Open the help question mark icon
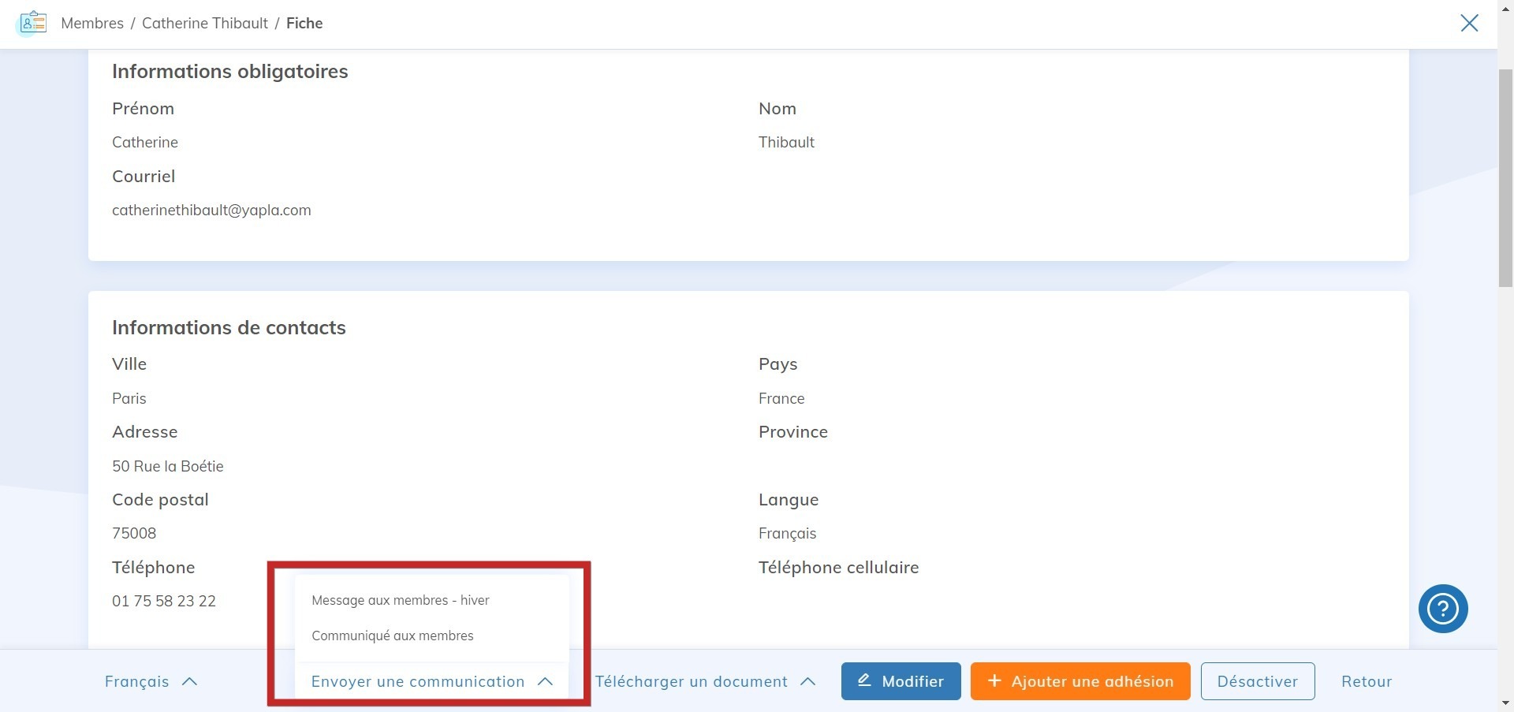 click(x=1442, y=608)
